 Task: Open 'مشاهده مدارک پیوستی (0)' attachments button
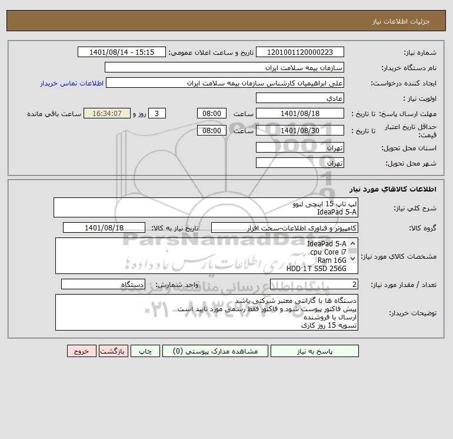(215, 351)
